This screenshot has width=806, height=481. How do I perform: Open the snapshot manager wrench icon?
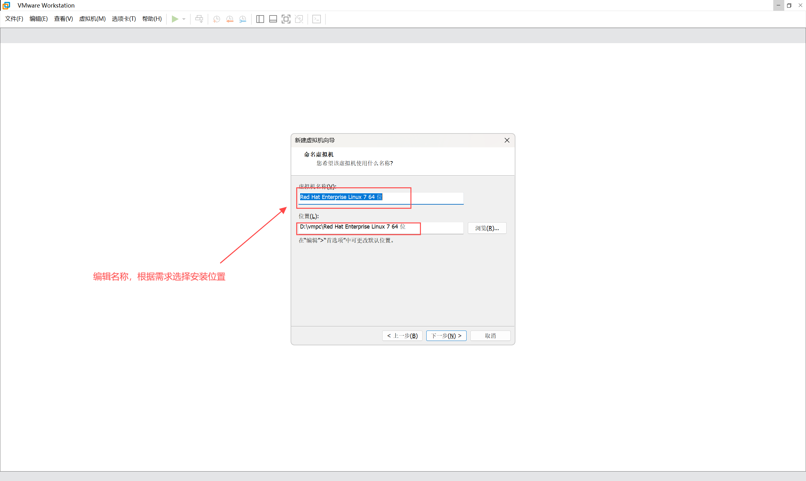[242, 19]
